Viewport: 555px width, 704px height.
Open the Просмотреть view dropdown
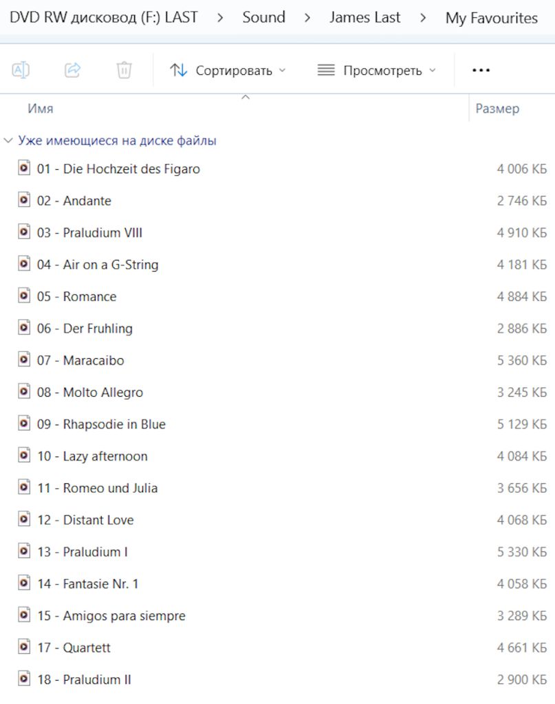click(376, 71)
